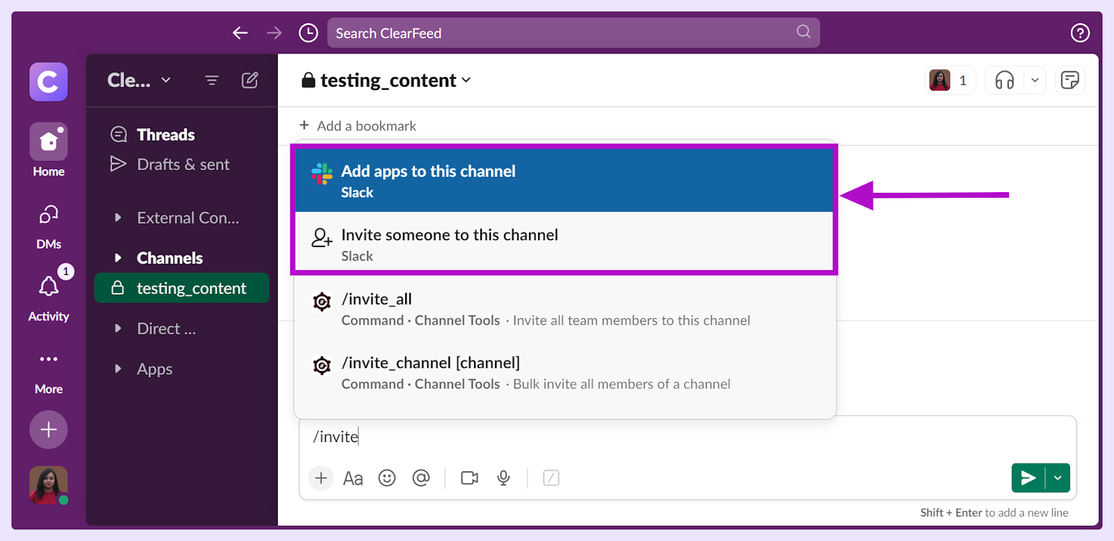Open the More tab
1114x541 pixels.
[x=49, y=373]
